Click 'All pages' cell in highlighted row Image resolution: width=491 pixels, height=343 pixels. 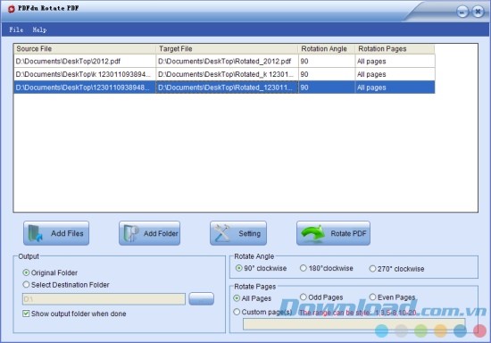click(x=395, y=88)
